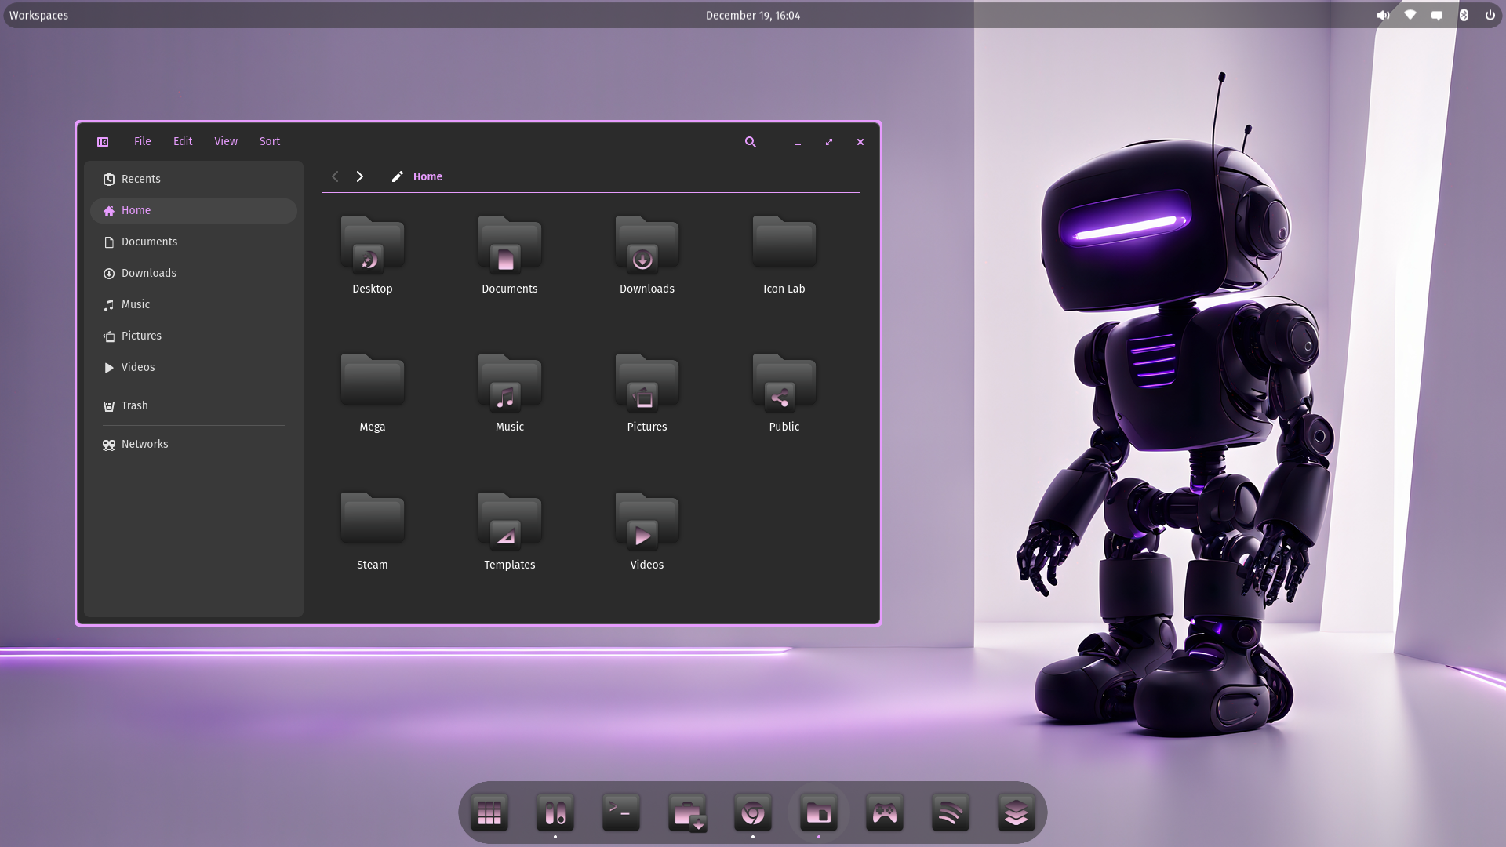
Task: Click the Wi-Fi network tray icon
Action: (x=1410, y=15)
